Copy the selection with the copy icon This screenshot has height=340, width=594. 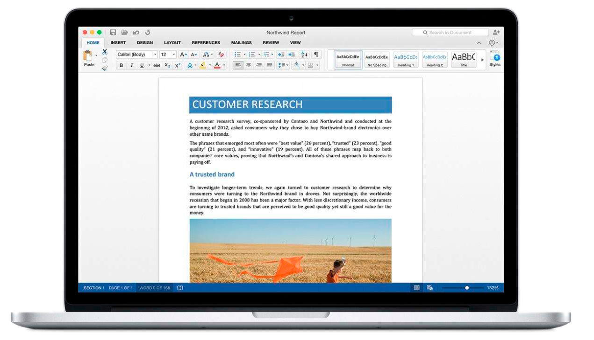105,60
